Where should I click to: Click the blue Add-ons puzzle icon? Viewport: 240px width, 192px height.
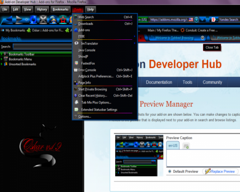pyautogui.click(x=76, y=30)
